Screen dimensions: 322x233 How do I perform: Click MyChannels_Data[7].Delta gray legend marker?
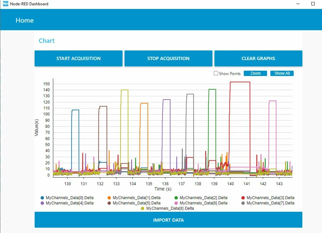(243, 203)
